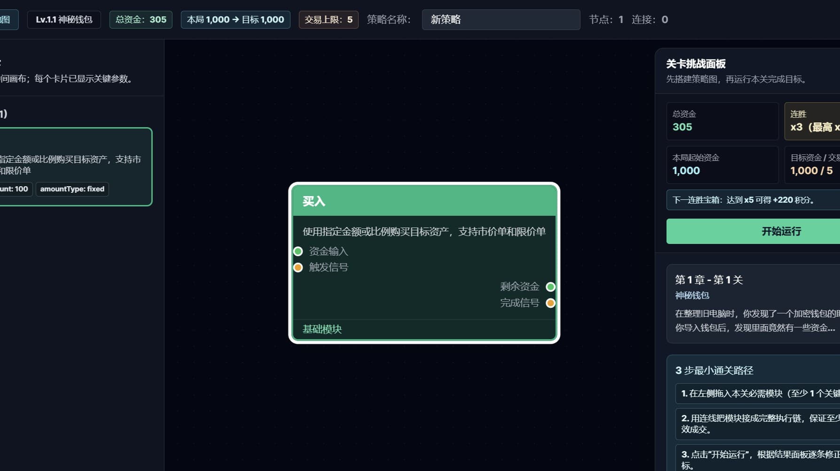Click the 本局起始资金 1,000 card
Viewport: 840px width, 471px height.
pos(722,165)
